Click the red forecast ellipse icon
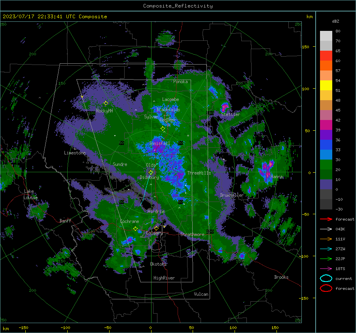Image resolution: width=356 pixels, height=333 pixels. pos(326,288)
